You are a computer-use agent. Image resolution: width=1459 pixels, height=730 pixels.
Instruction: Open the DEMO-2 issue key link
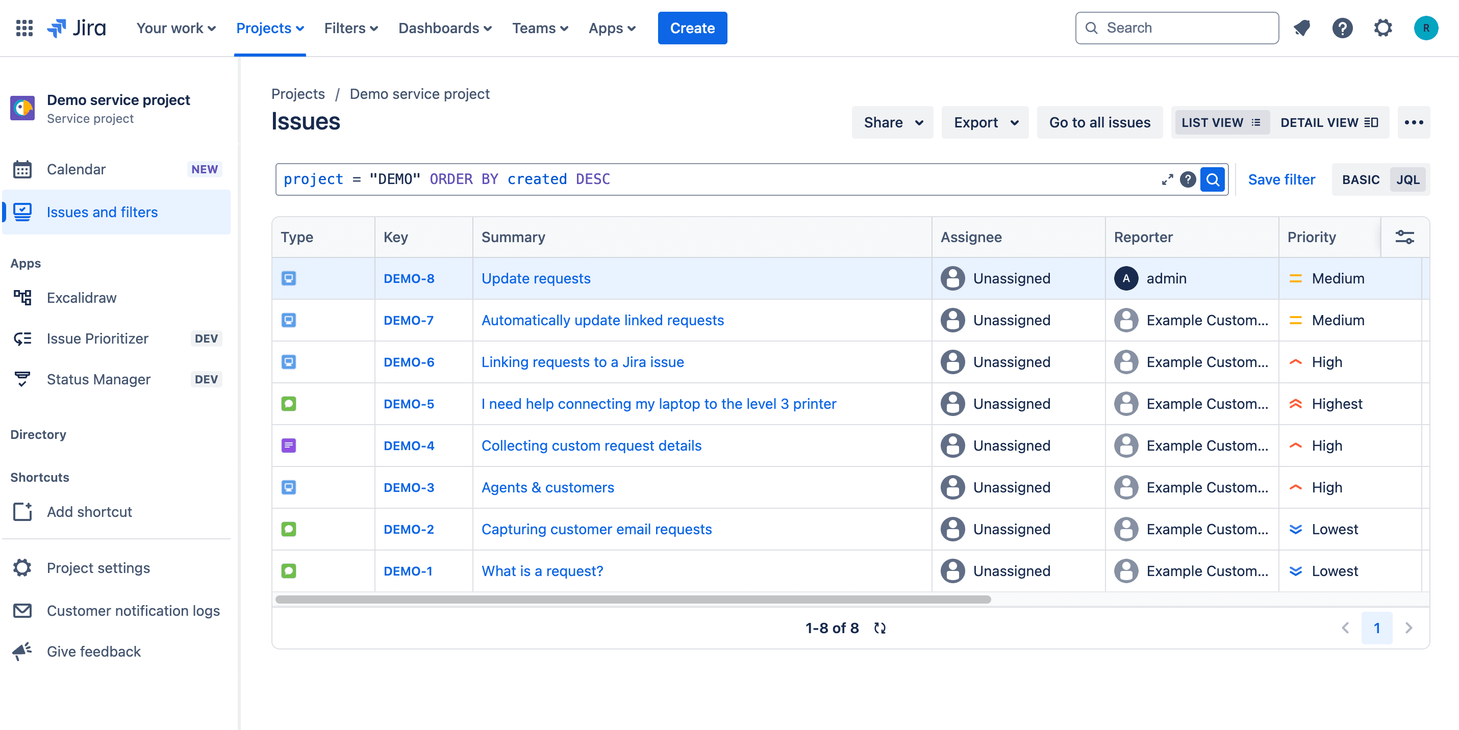(408, 529)
